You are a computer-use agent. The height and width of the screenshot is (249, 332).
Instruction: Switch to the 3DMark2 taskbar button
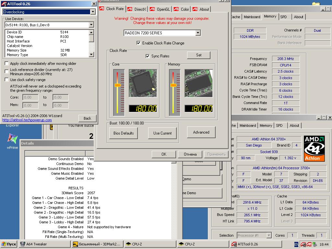[x=97, y=244]
